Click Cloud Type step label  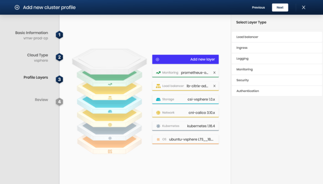coord(37,55)
